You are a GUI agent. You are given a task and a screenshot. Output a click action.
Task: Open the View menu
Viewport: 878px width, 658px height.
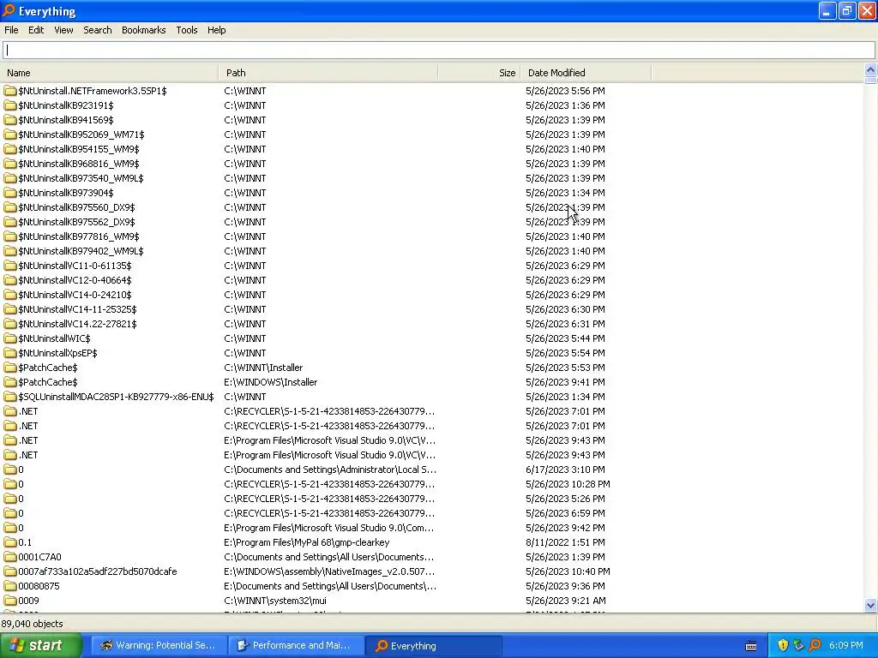click(63, 30)
